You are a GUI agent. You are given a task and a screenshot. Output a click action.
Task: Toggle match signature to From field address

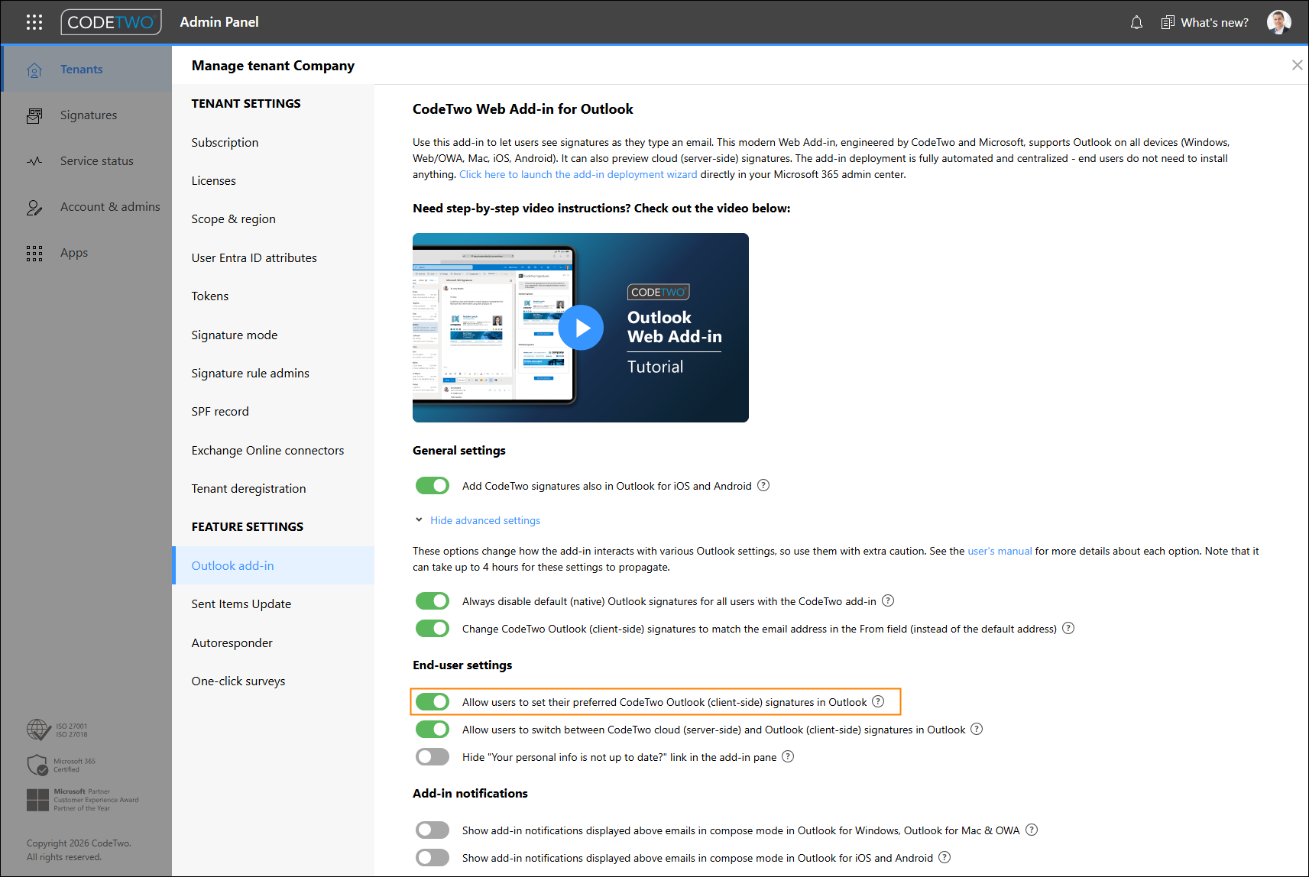pyautogui.click(x=433, y=629)
